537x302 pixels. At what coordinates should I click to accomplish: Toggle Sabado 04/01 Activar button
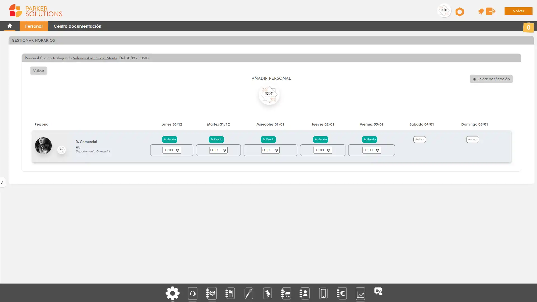point(419,139)
